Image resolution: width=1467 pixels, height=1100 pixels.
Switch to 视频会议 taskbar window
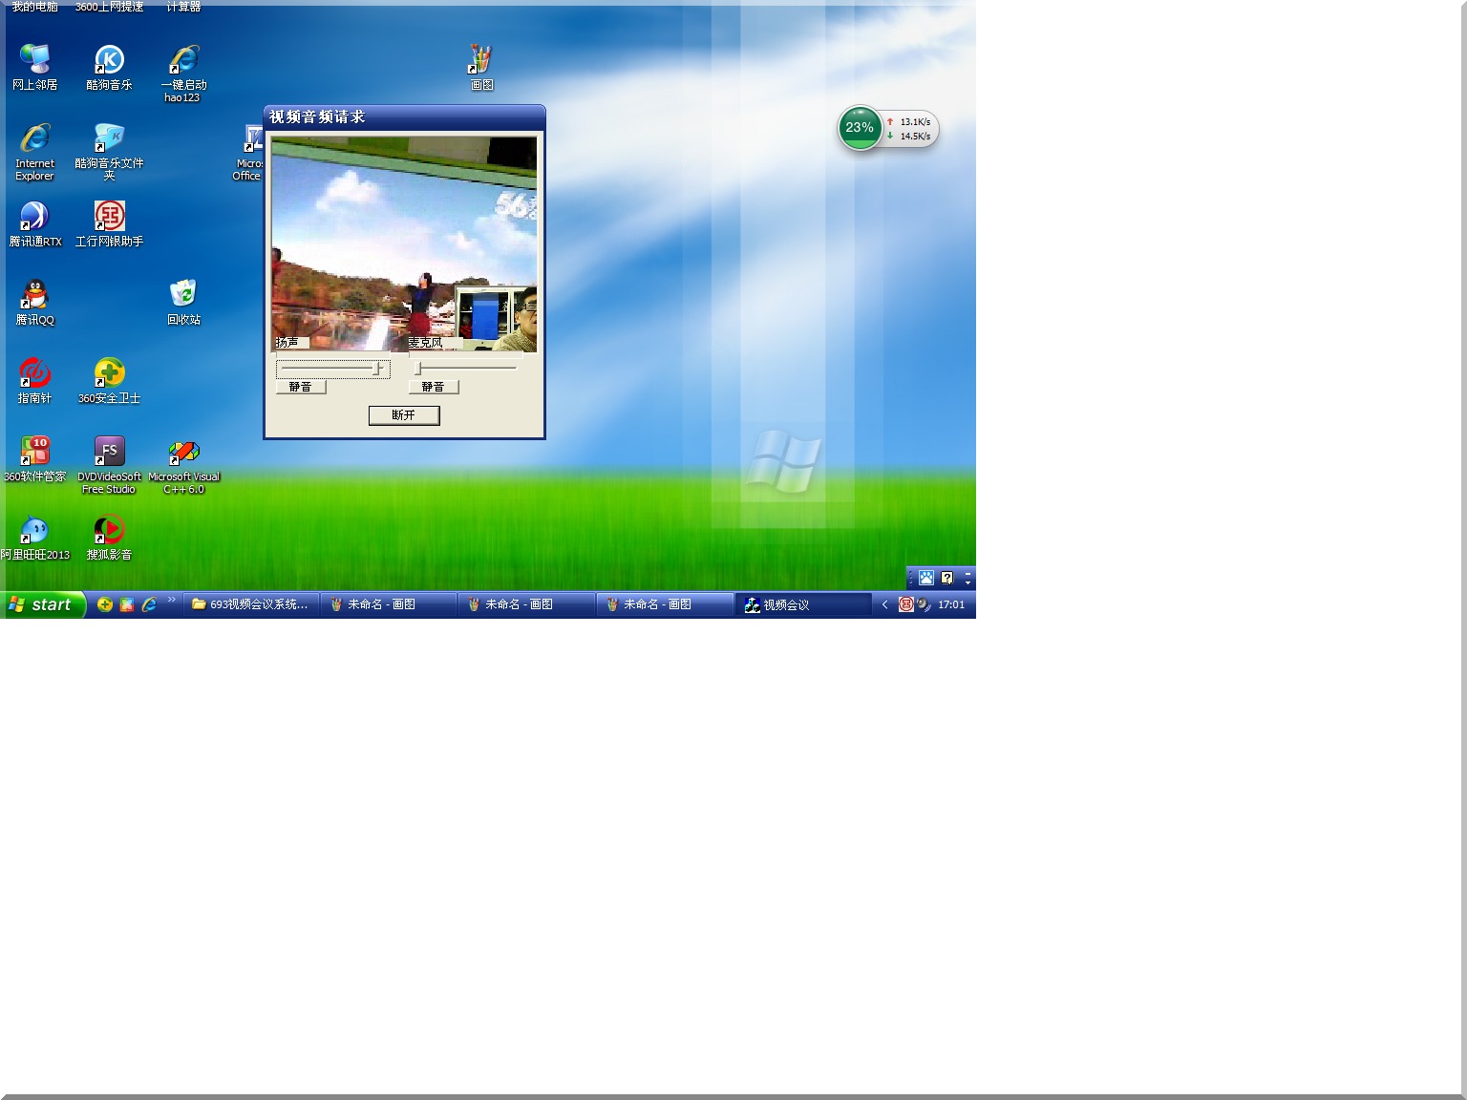(802, 604)
